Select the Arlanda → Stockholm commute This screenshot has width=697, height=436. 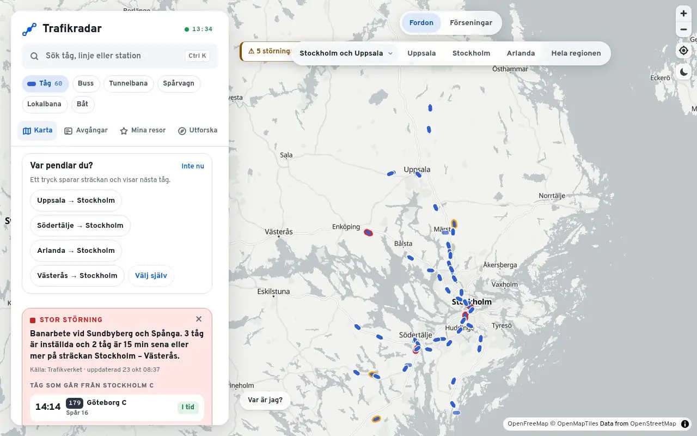point(76,251)
